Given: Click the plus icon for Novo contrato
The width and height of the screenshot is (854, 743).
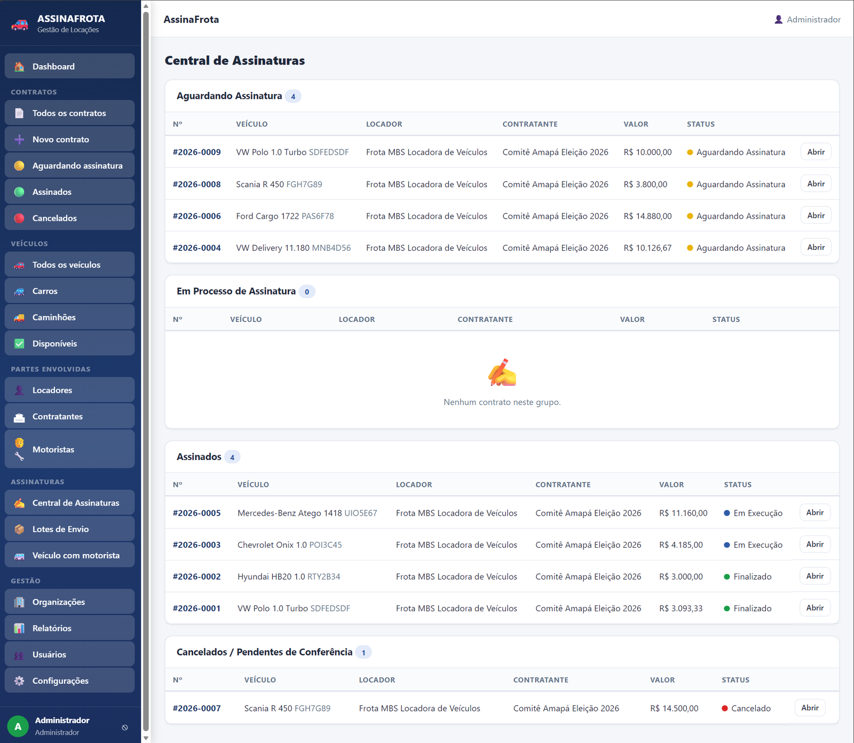Looking at the screenshot, I should pos(19,139).
